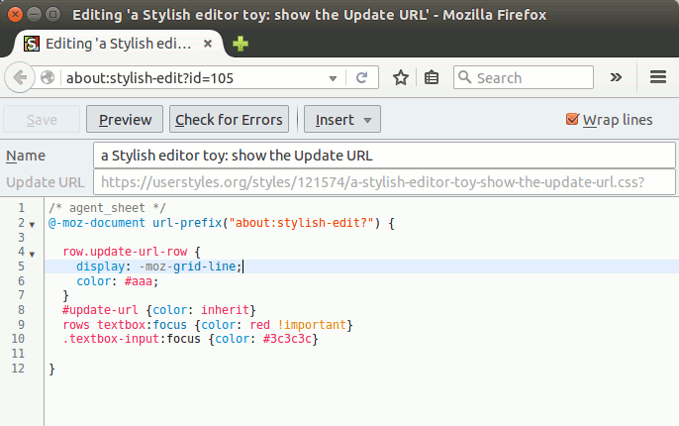Open the bookmarks list icon
Image resolution: width=679 pixels, height=426 pixels.
(x=432, y=78)
